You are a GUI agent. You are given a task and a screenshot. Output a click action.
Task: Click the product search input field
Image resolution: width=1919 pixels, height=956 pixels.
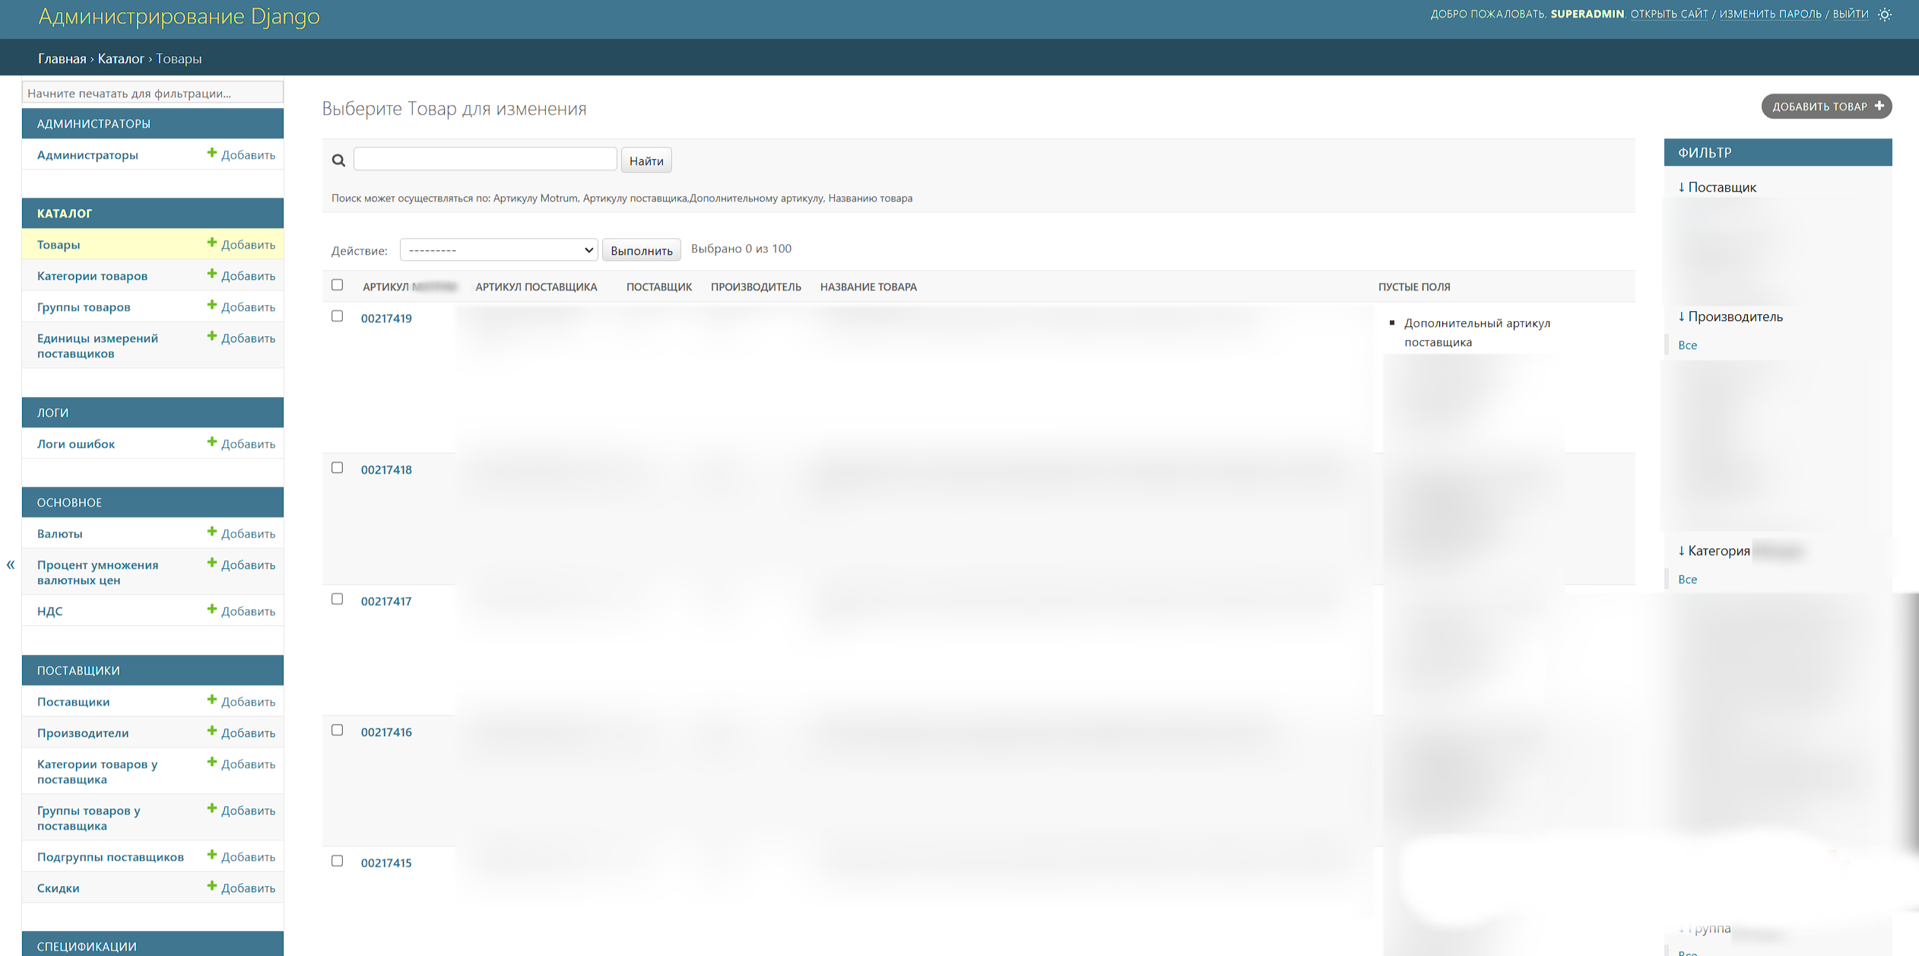(x=485, y=159)
